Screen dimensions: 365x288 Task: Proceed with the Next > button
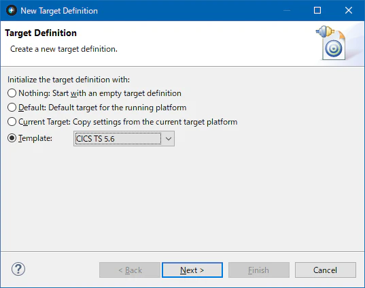192,270
